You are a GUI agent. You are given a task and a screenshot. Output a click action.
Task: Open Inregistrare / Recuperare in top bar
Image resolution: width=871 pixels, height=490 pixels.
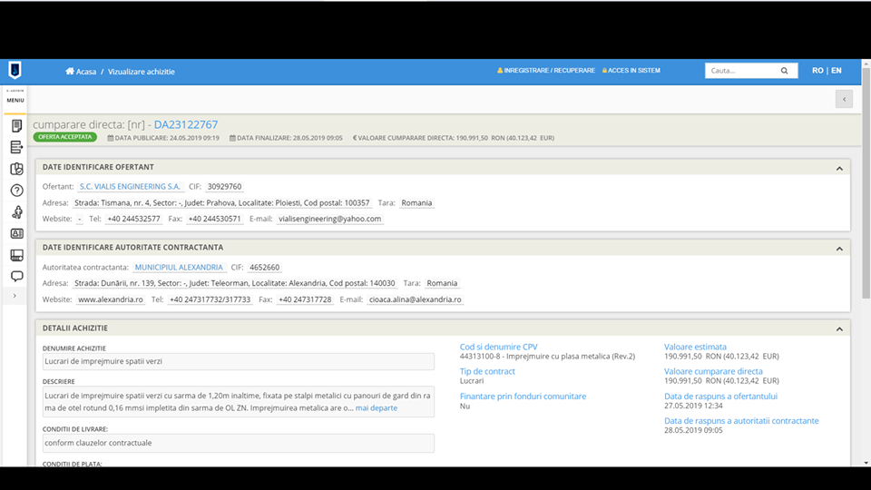pos(546,71)
